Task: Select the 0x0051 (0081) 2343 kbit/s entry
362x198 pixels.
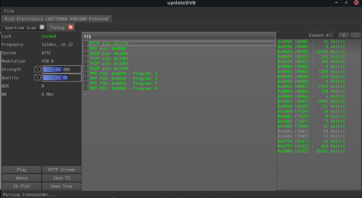Action: pos(311,87)
